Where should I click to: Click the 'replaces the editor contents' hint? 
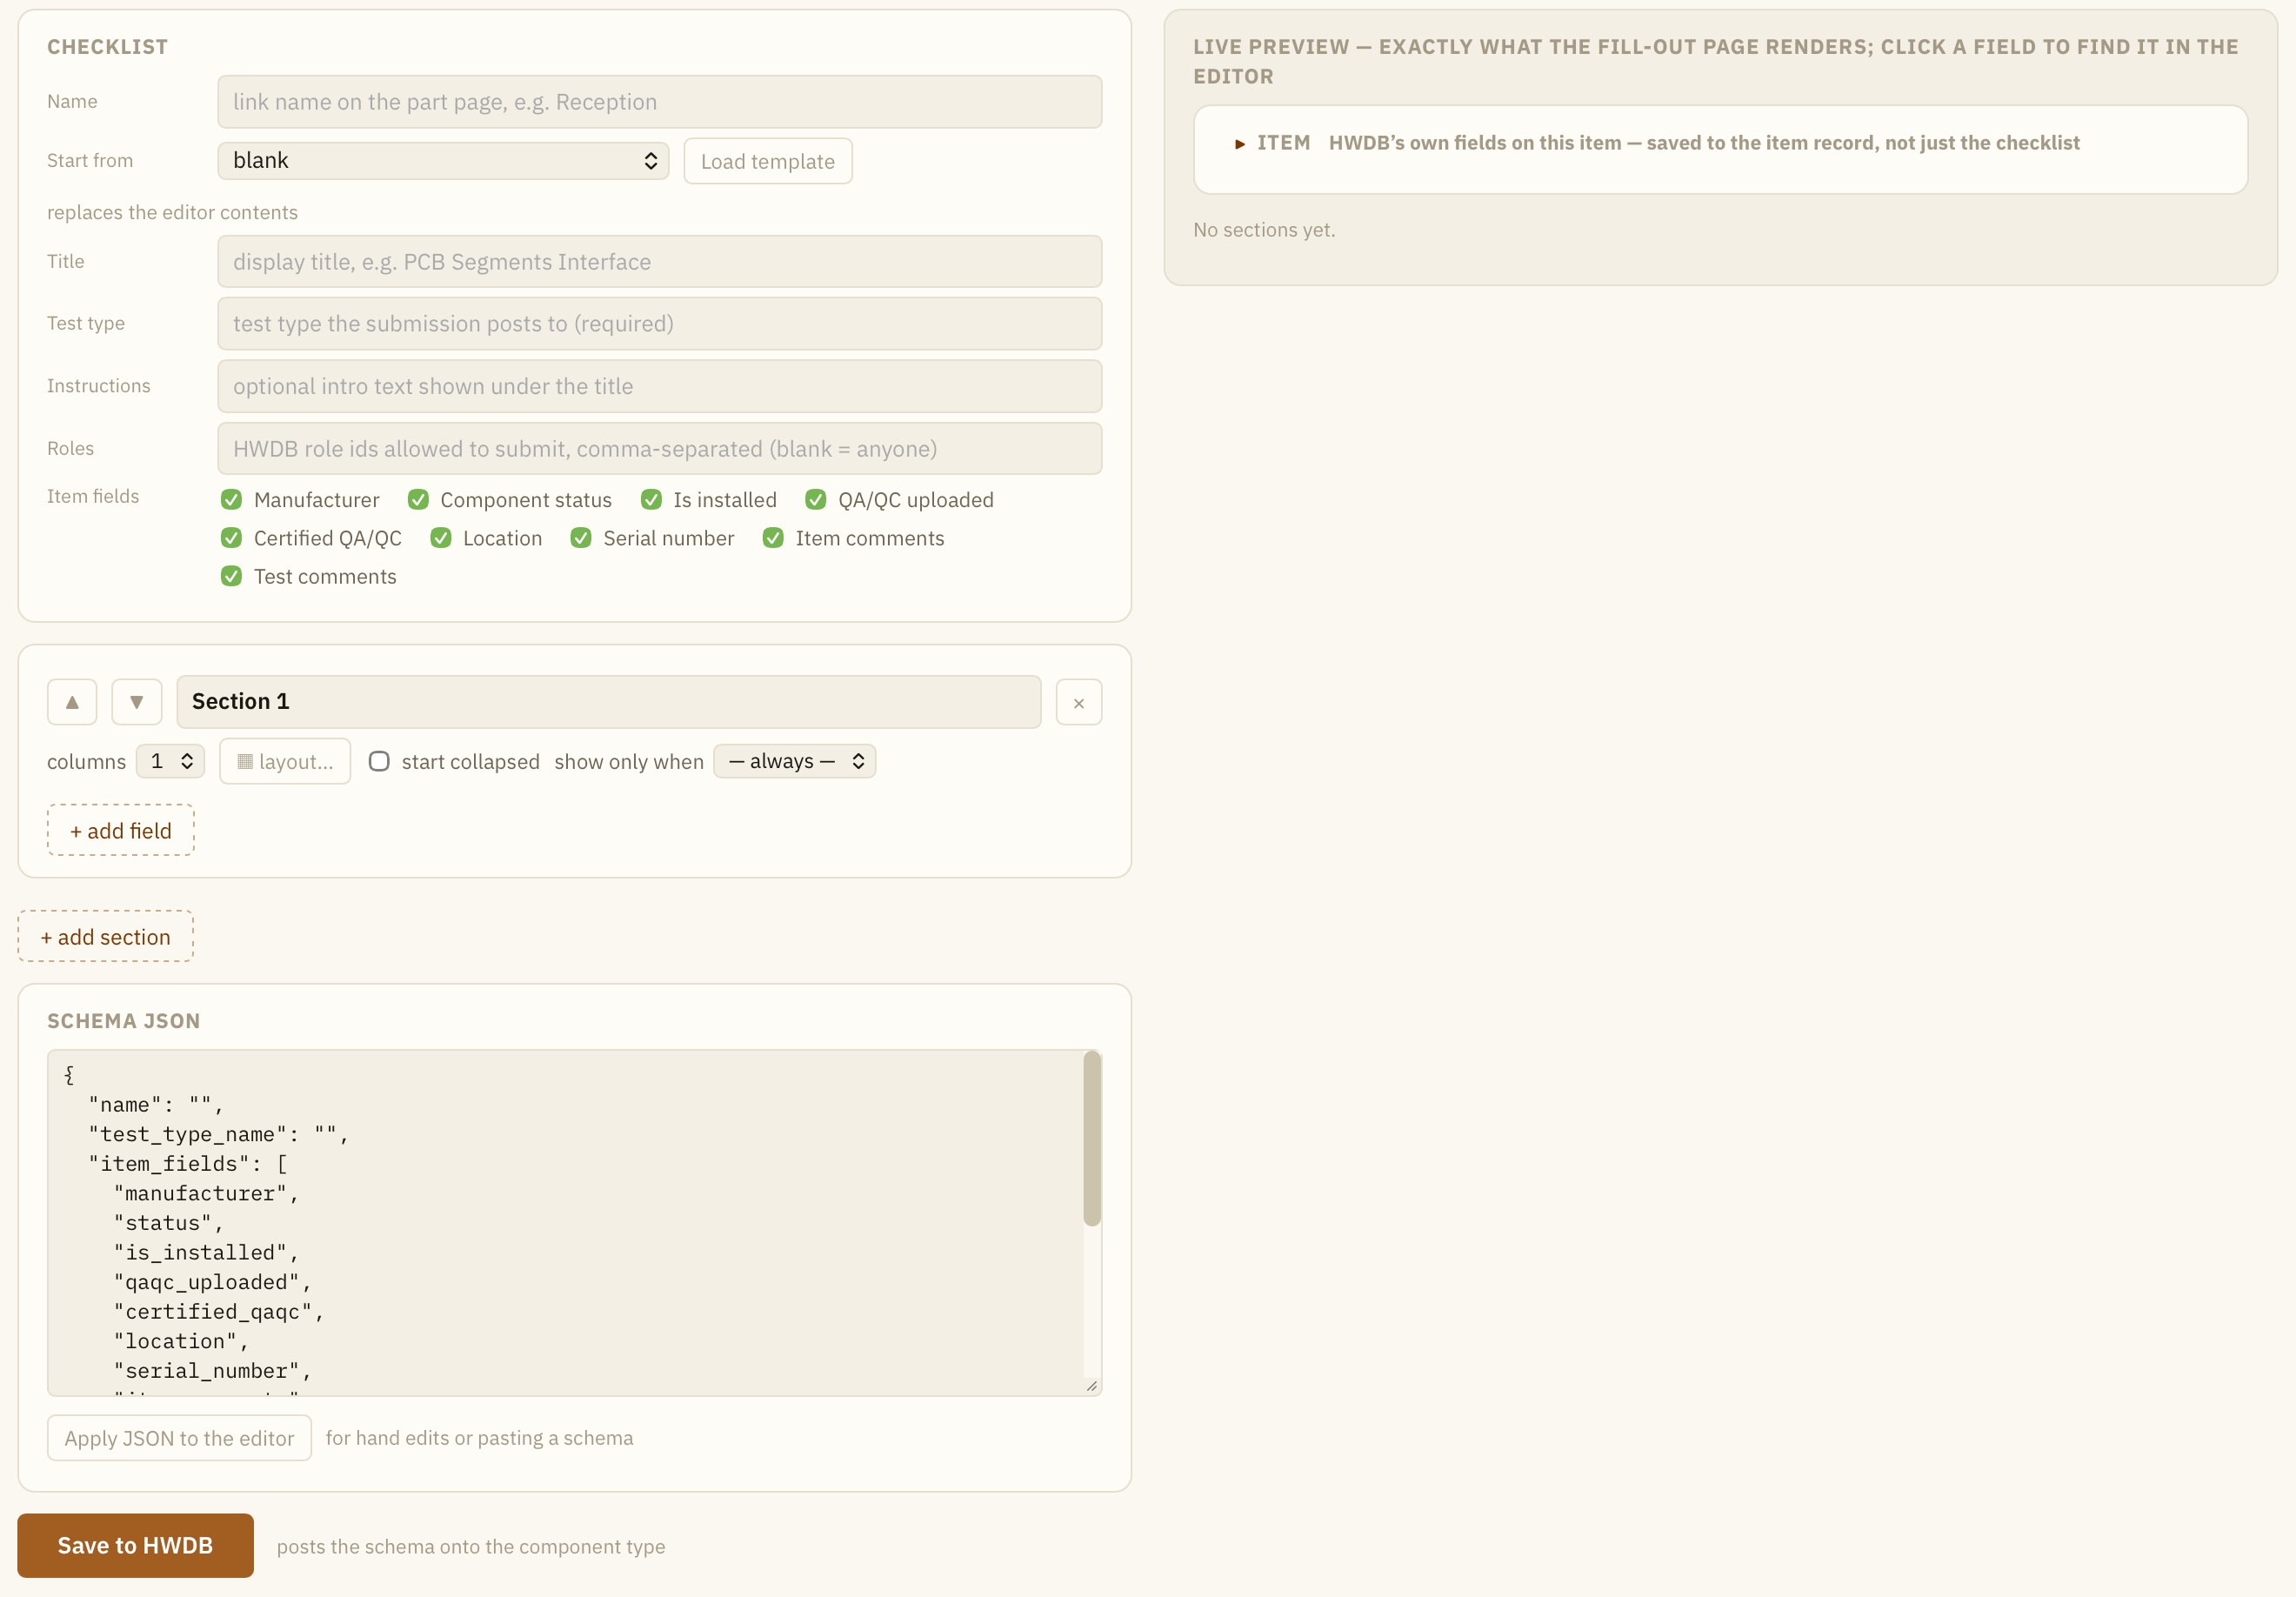pyautogui.click(x=172, y=213)
